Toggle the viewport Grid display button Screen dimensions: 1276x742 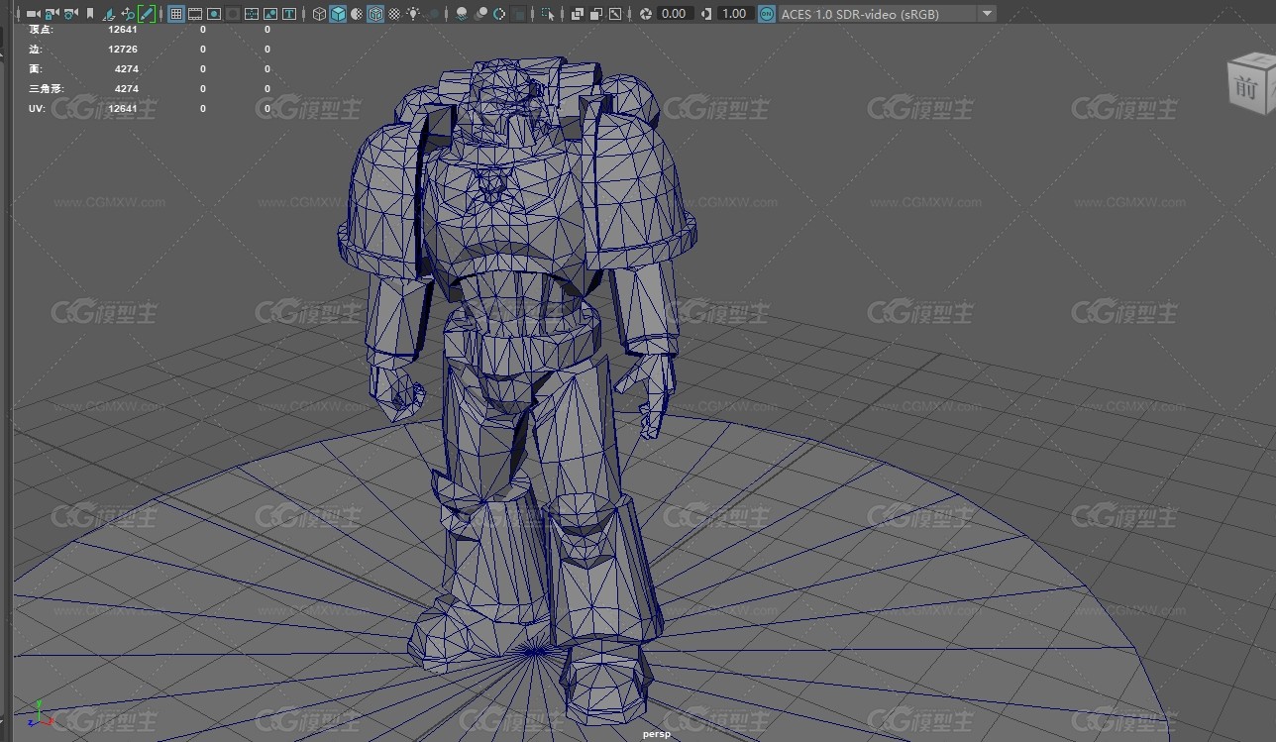point(176,14)
